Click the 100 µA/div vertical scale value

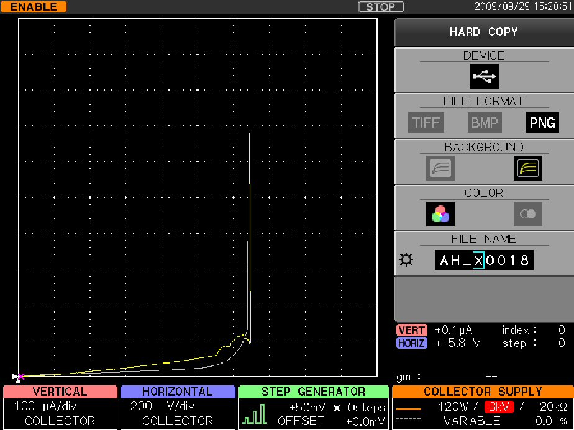tap(45, 406)
